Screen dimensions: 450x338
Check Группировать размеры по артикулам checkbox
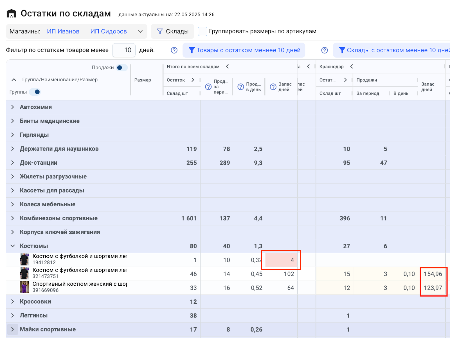202,31
